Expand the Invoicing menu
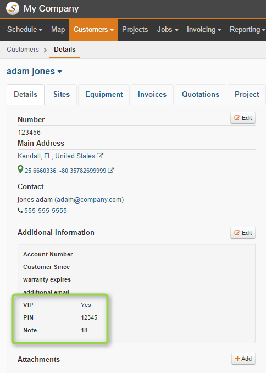 [x=204, y=30]
